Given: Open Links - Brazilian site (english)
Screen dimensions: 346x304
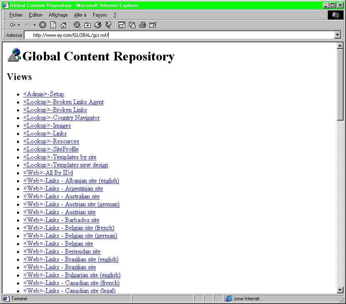Looking at the screenshot, I should click(71, 259).
